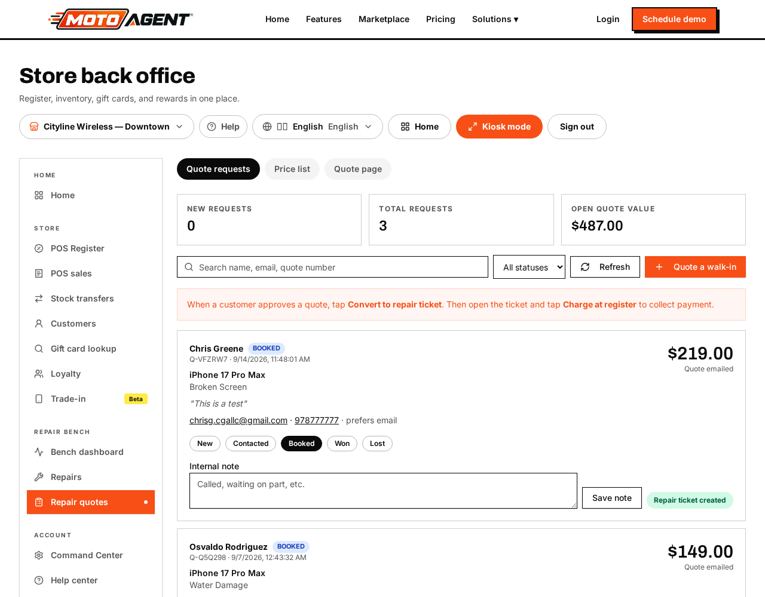Screen dimensions: 765x597
Task: Click the Bench dashboard pulse icon
Action: point(39,452)
